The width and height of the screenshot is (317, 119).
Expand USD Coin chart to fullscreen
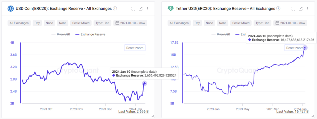tap(133, 8)
